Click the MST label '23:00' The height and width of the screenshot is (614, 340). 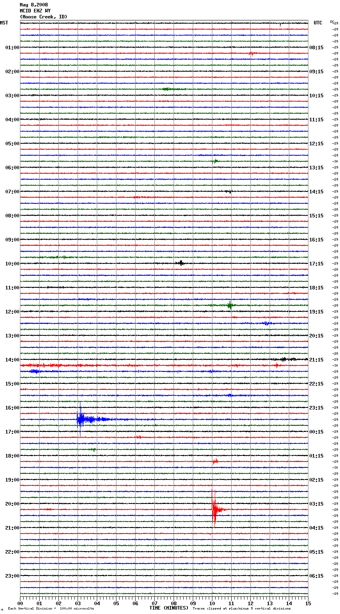tap(12, 576)
